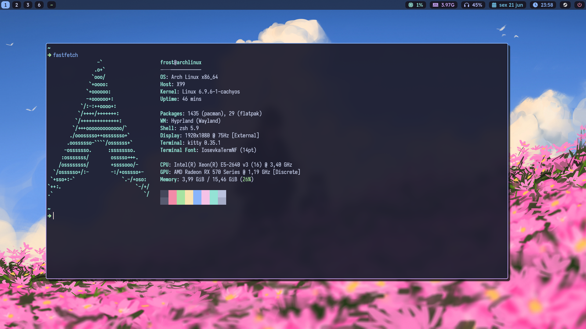The width and height of the screenshot is (586, 329).
Task: Click the Arch Linux ASCII logo
Action: 99,128
